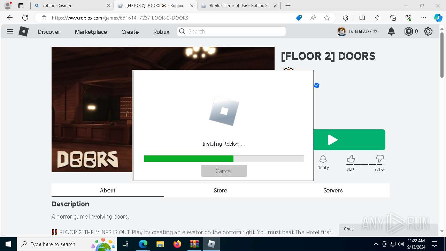Click the browser back arrow

click(10, 18)
